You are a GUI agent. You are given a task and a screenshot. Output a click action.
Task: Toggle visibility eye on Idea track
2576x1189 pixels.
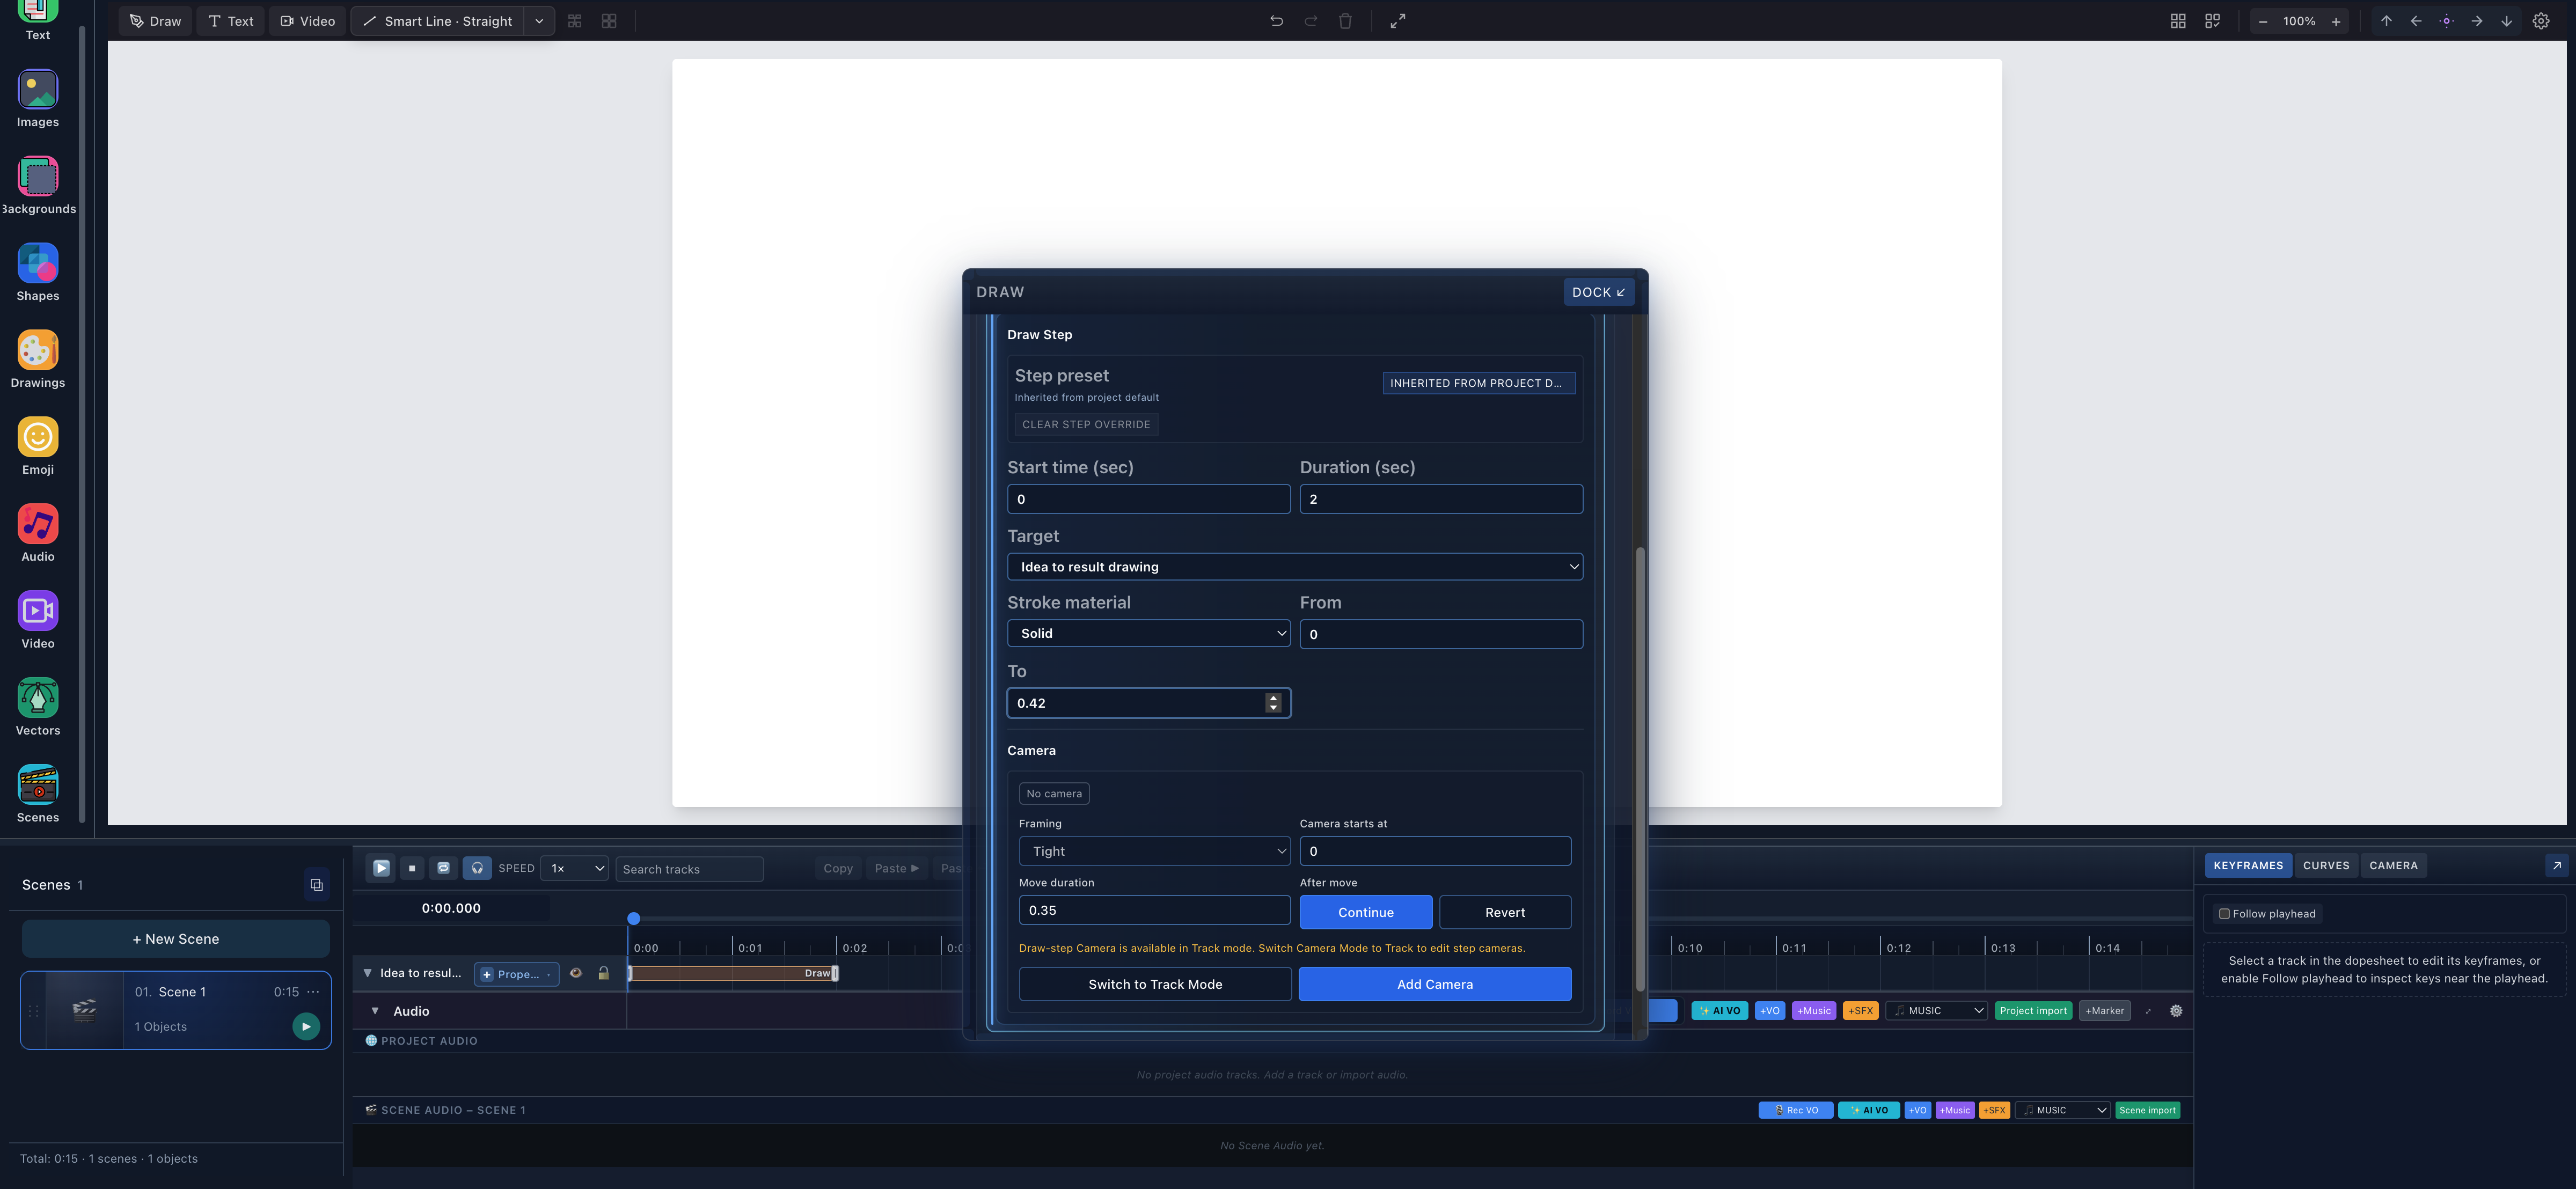tap(576, 973)
